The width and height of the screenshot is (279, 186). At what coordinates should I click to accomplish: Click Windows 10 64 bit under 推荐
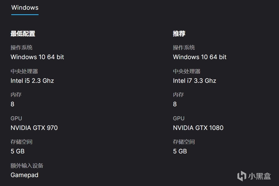(200, 57)
